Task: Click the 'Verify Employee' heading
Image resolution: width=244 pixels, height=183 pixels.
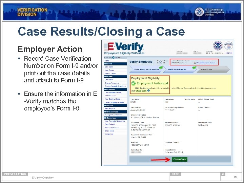Action: pos(141,62)
